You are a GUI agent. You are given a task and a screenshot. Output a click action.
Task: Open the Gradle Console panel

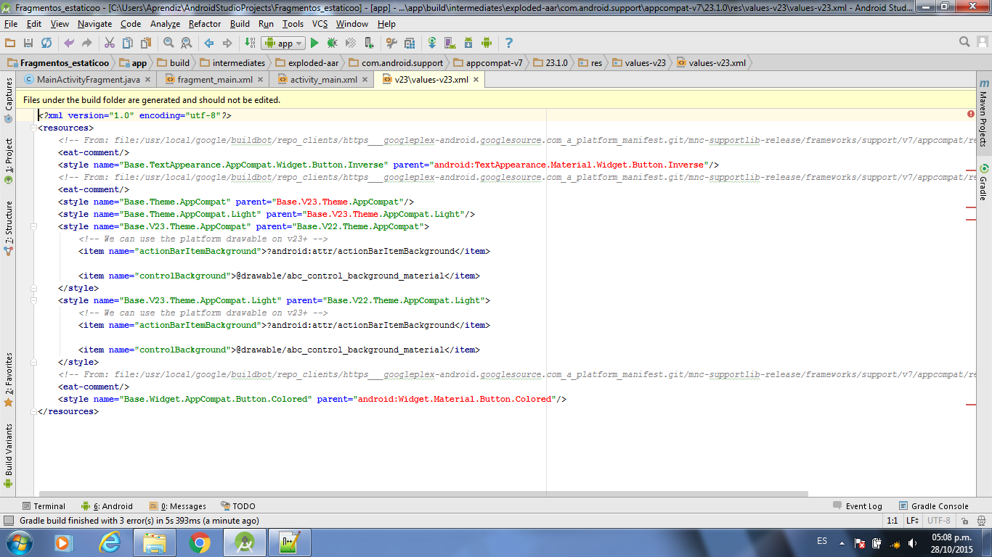tap(934, 506)
